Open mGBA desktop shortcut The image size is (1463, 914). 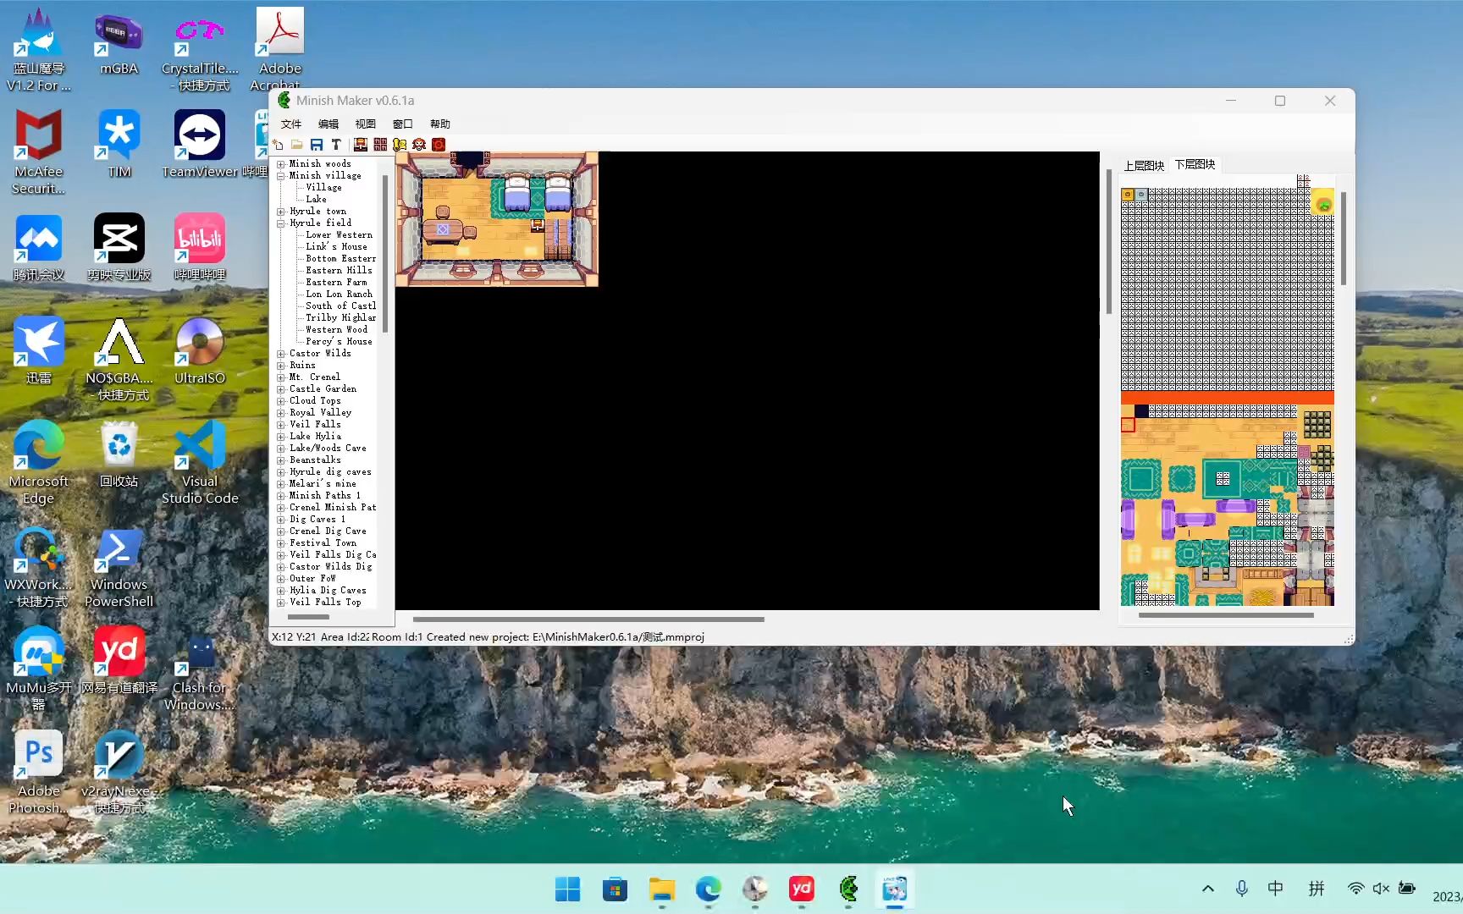pos(119,44)
